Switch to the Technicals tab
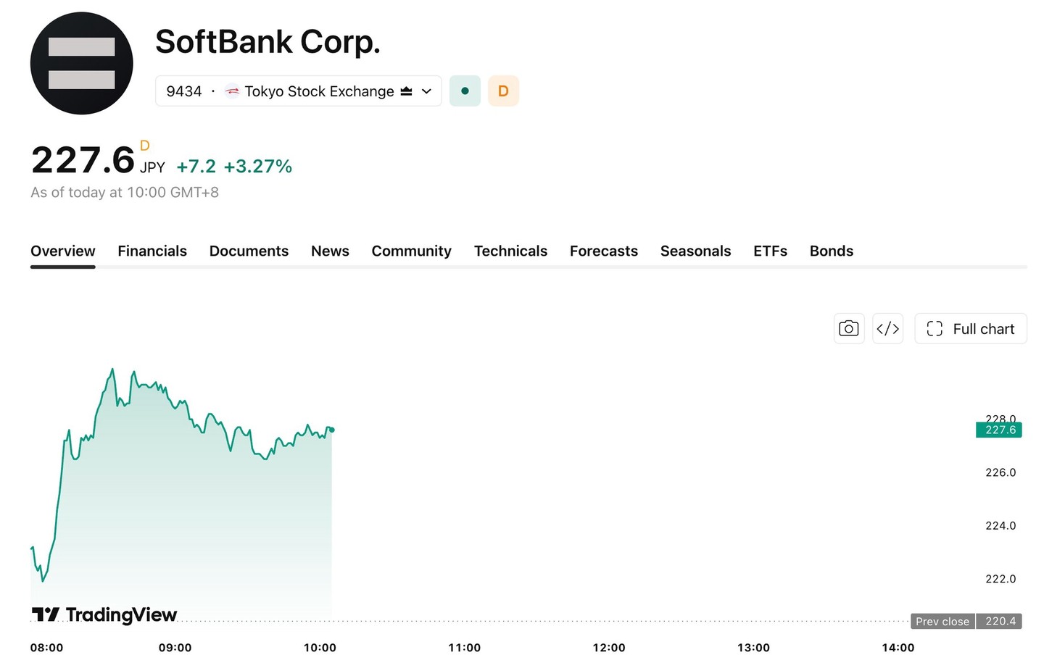This screenshot has width=1044, height=668. (x=510, y=251)
